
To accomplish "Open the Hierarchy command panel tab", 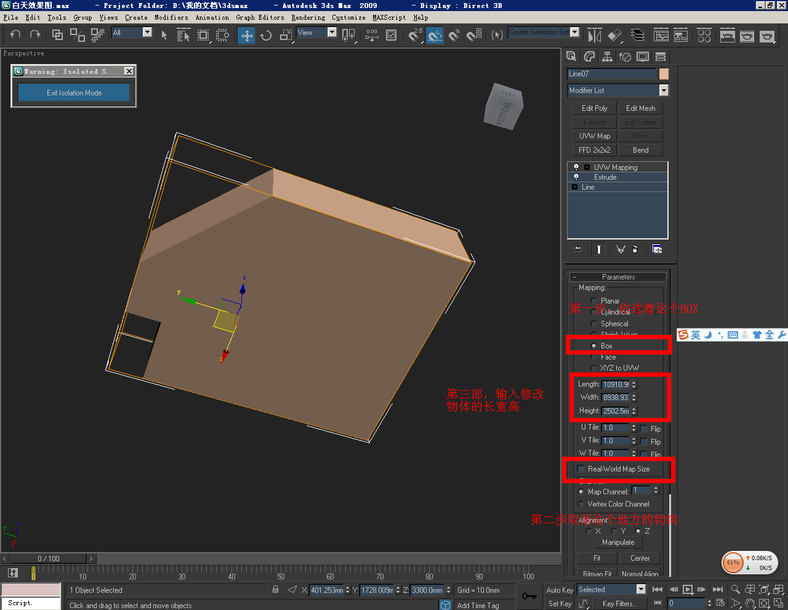I will (x=607, y=57).
